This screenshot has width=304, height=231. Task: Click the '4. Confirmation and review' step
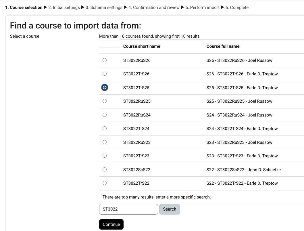coord(154,7)
